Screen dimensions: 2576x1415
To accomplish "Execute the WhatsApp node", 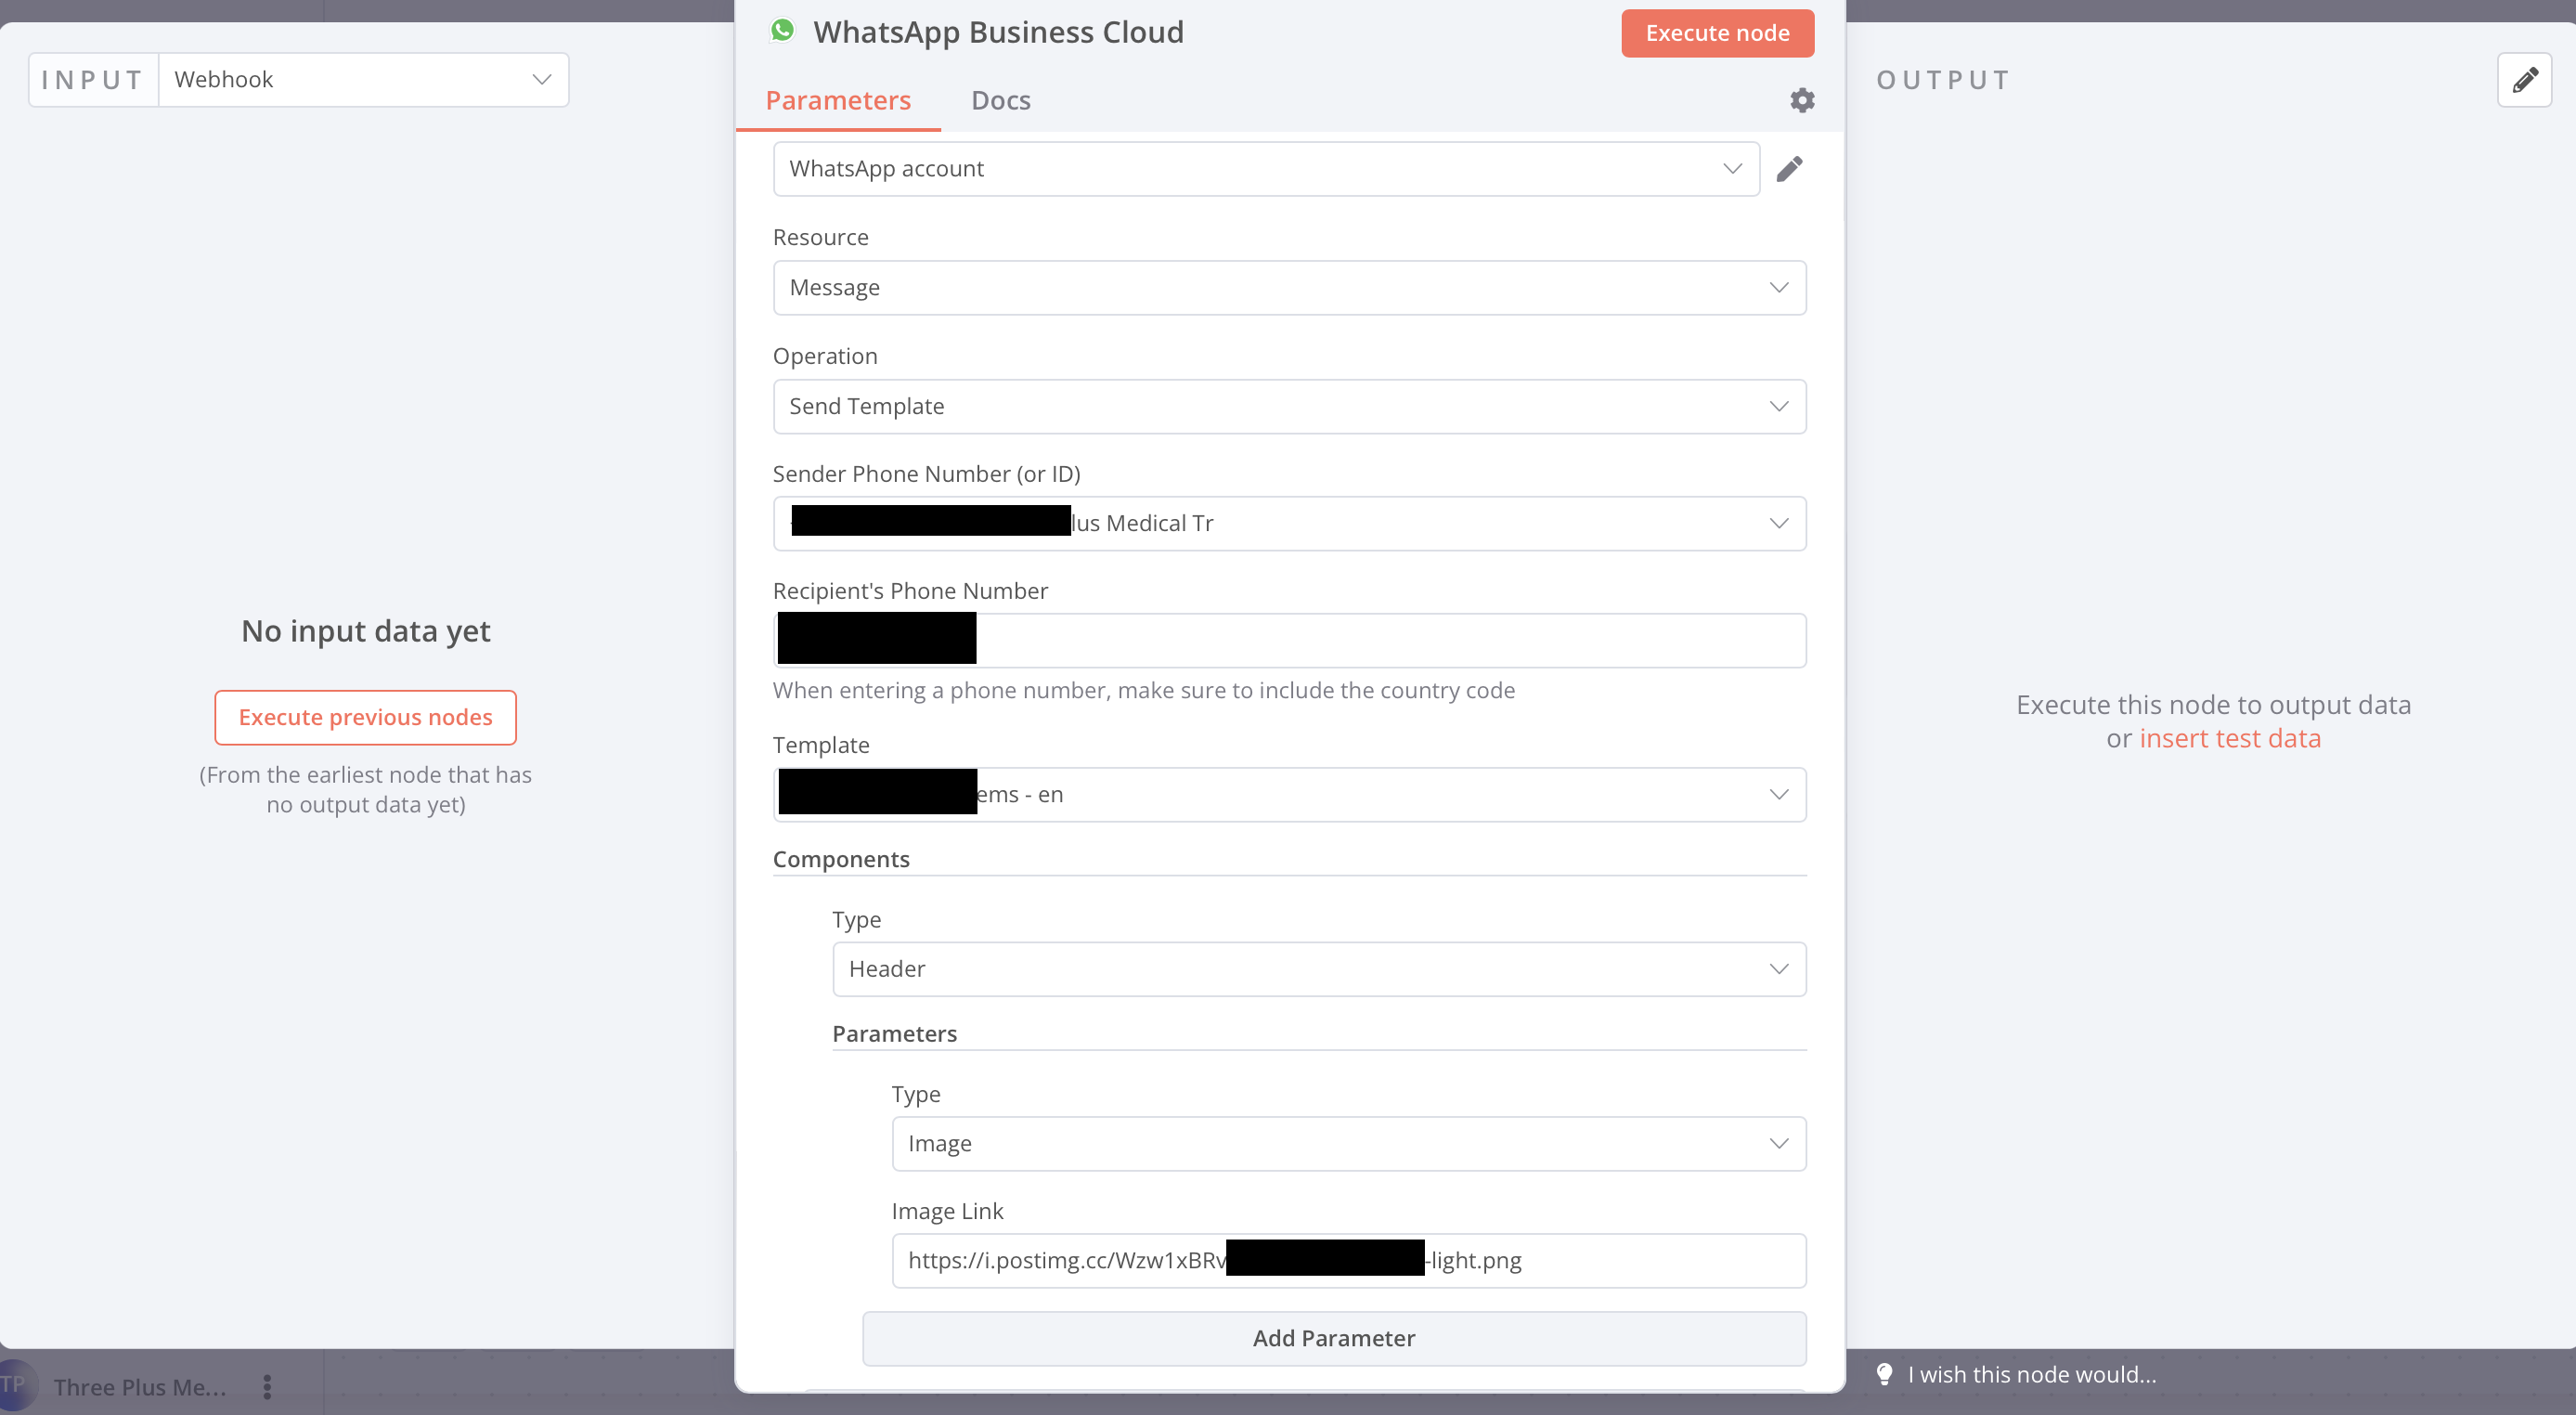I will 1717,33.
